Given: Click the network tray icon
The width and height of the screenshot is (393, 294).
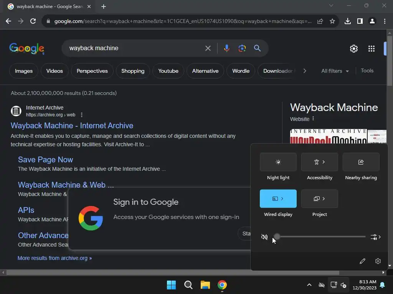Looking at the screenshot, I should tap(334, 285).
